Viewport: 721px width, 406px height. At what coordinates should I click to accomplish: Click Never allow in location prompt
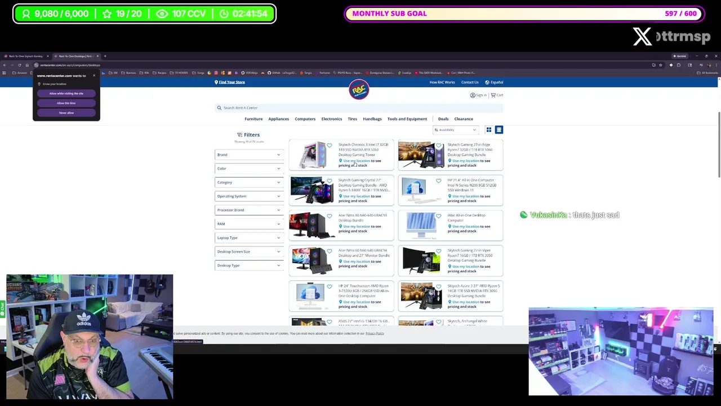pyautogui.click(x=66, y=113)
